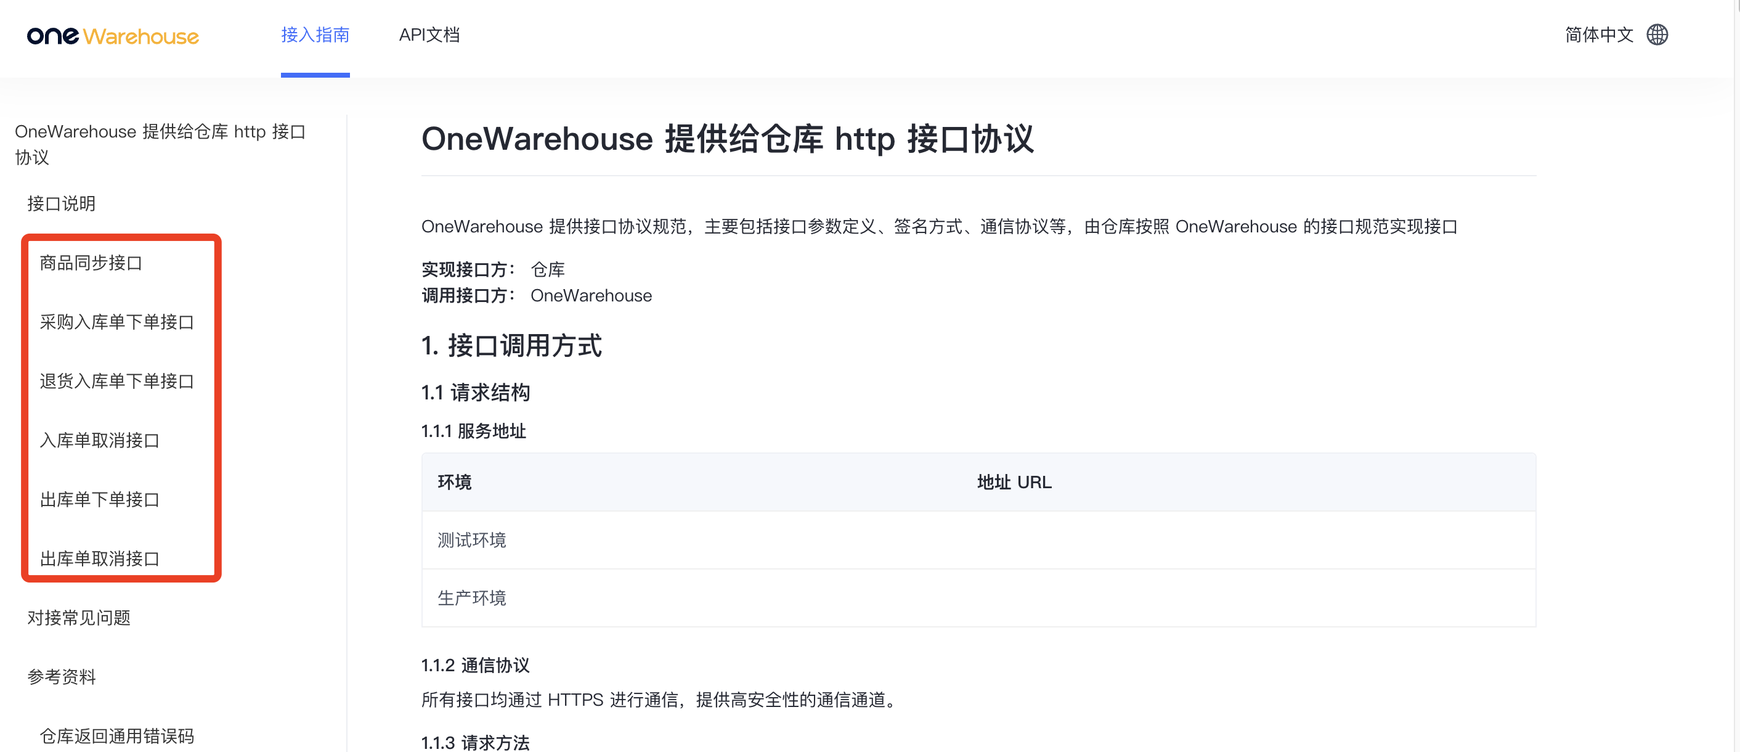The image size is (1740, 752).
Task: Open 出库单取消接口 in the sidebar
Action: pyautogui.click(x=99, y=559)
